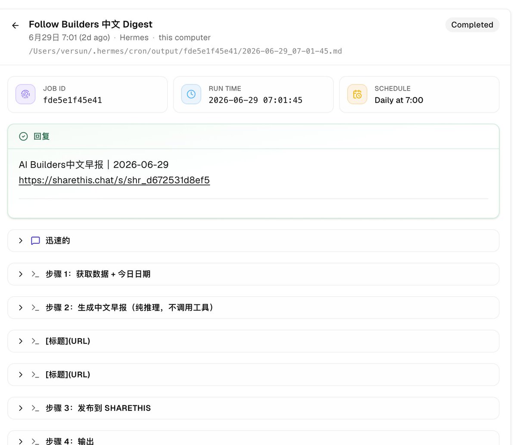Click the Schedule calendar icon

[x=357, y=94]
